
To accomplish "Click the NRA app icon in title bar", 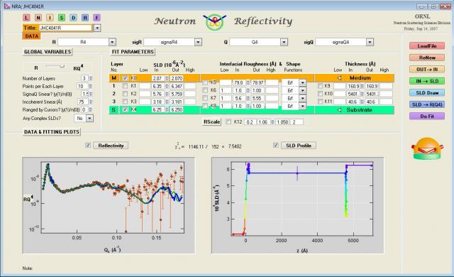I will click(x=7, y=6).
